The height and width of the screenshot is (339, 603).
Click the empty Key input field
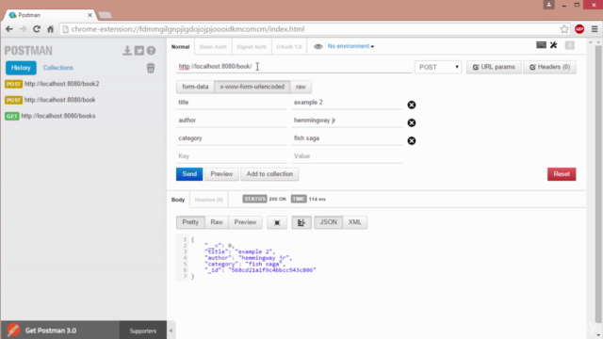pos(232,156)
